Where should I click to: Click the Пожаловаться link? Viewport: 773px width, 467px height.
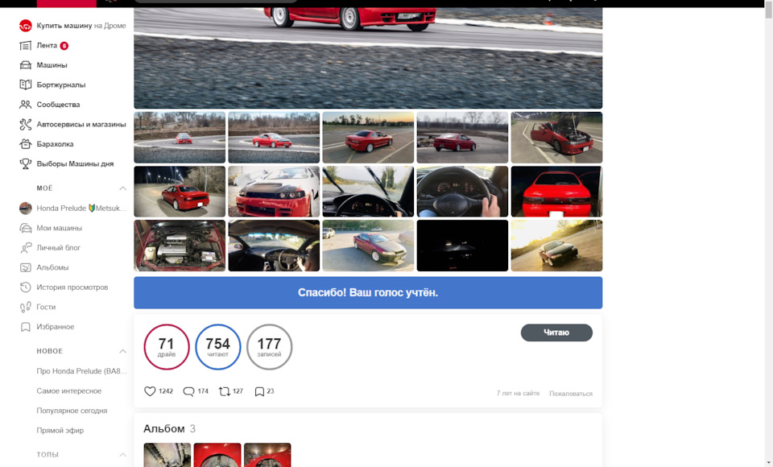(x=570, y=394)
